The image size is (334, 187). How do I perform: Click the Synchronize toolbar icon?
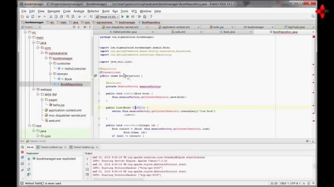click(32, 17)
